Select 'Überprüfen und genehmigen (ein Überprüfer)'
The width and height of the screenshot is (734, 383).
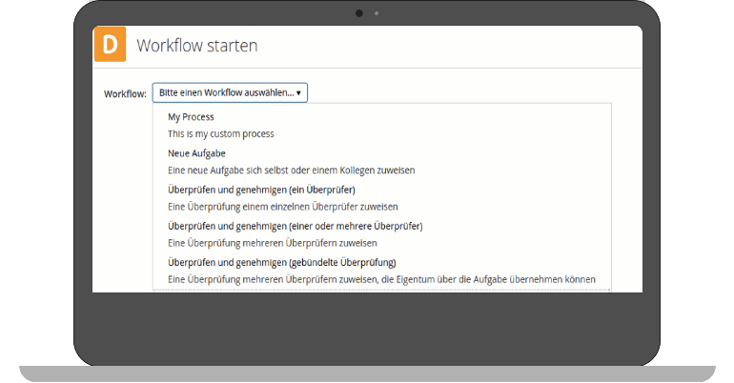point(262,190)
